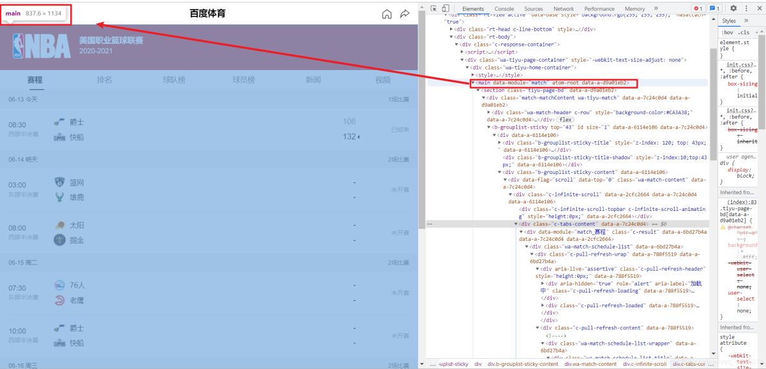Click the red error count badge
The image size is (766, 369).
pyautogui.click(x=698, y=8)
